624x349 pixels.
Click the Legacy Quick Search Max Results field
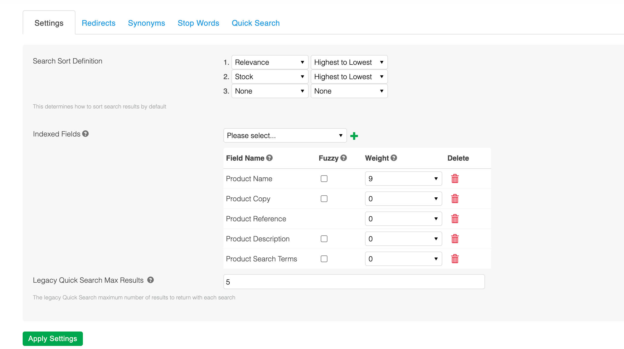click(x=354, y=282)
